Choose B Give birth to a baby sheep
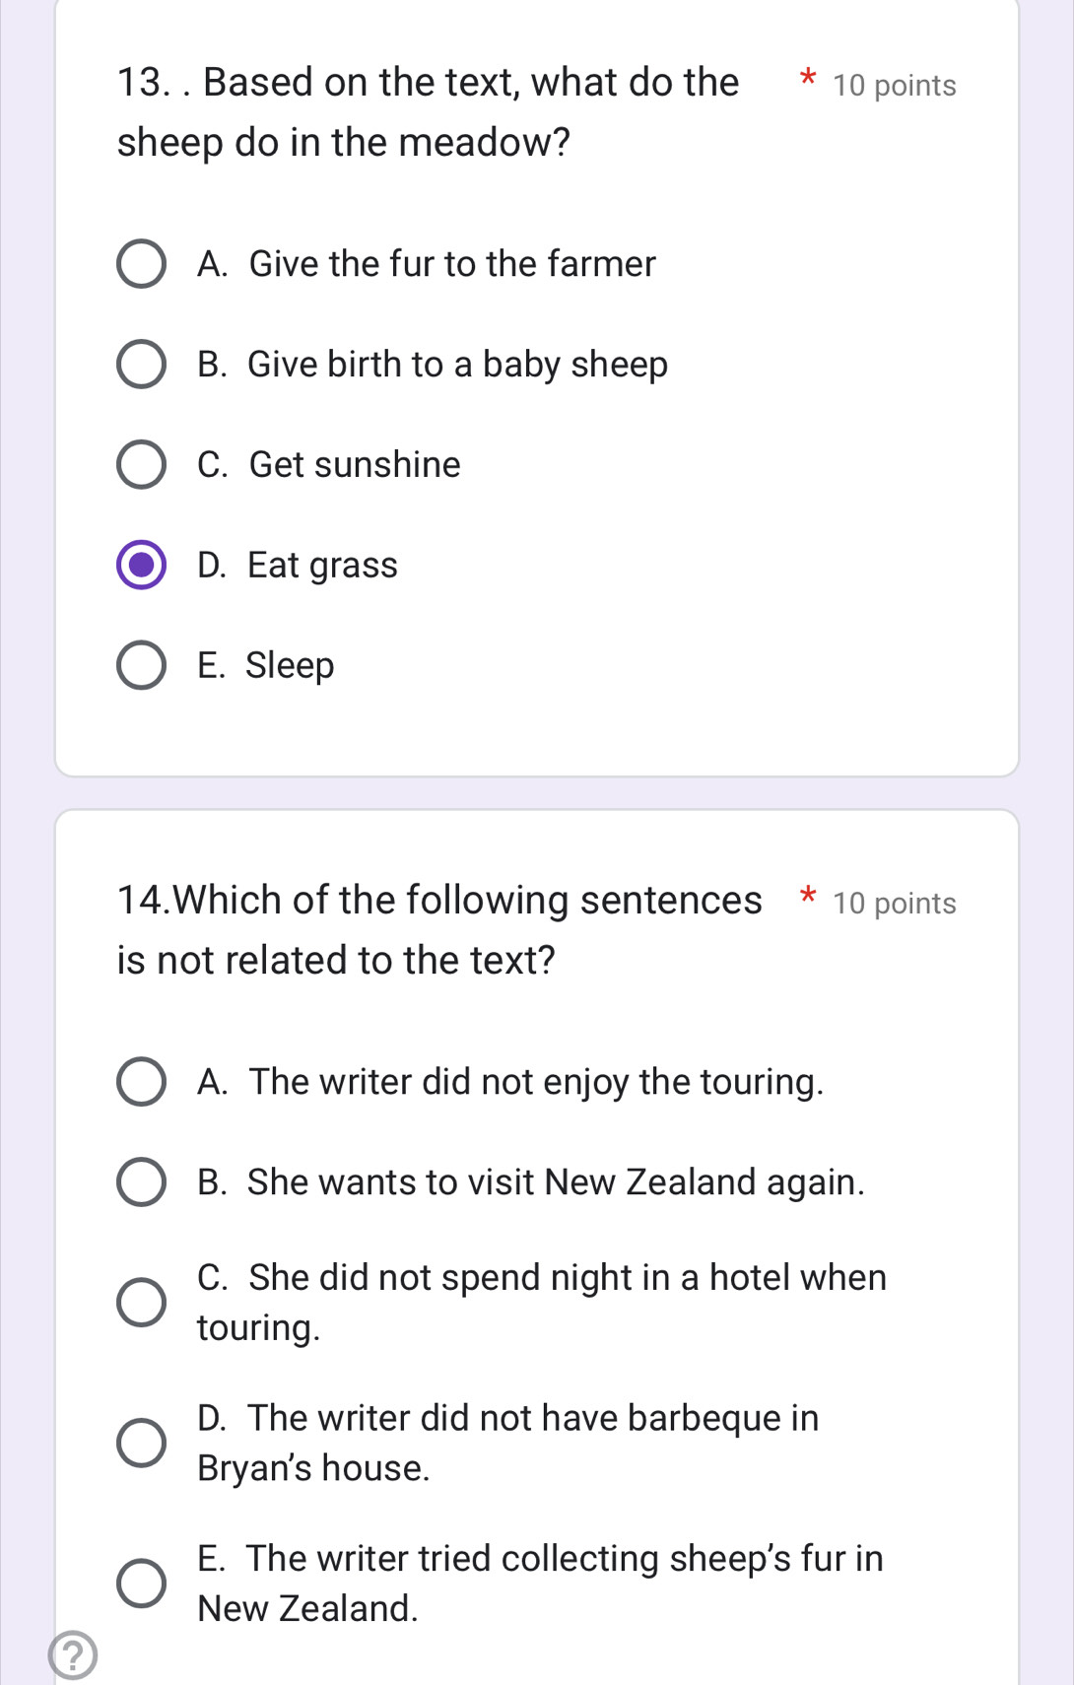1074x1685 pixels. click(x=142, y=365)
